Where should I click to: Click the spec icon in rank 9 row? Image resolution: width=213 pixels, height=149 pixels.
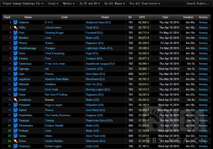[15, 64]
